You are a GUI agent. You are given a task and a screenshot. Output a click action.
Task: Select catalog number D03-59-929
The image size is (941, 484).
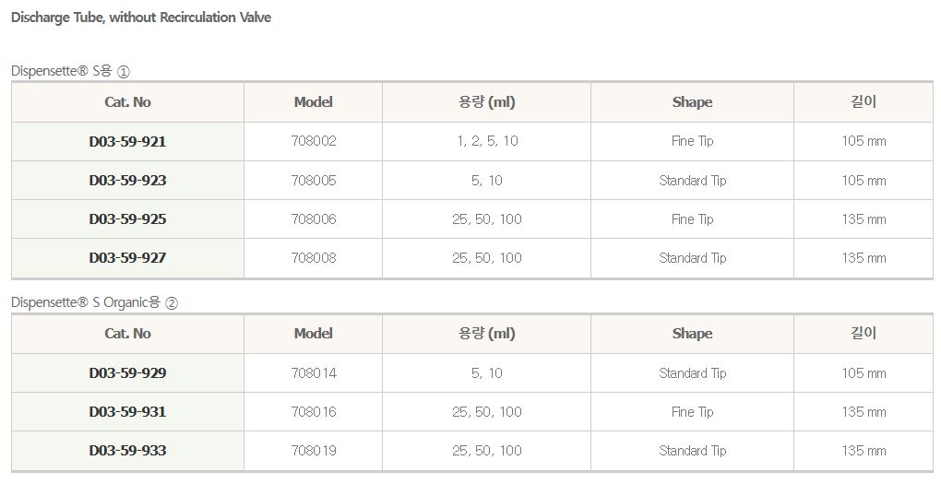click(x=127, y=373)
